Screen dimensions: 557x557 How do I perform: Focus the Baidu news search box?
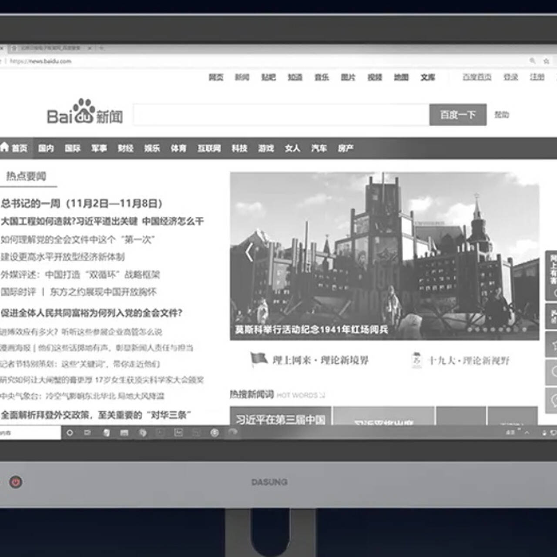(281, 115)
